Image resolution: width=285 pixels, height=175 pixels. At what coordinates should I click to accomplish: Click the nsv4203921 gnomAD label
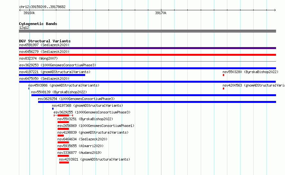pyautogui.click(x=94, y=159)
